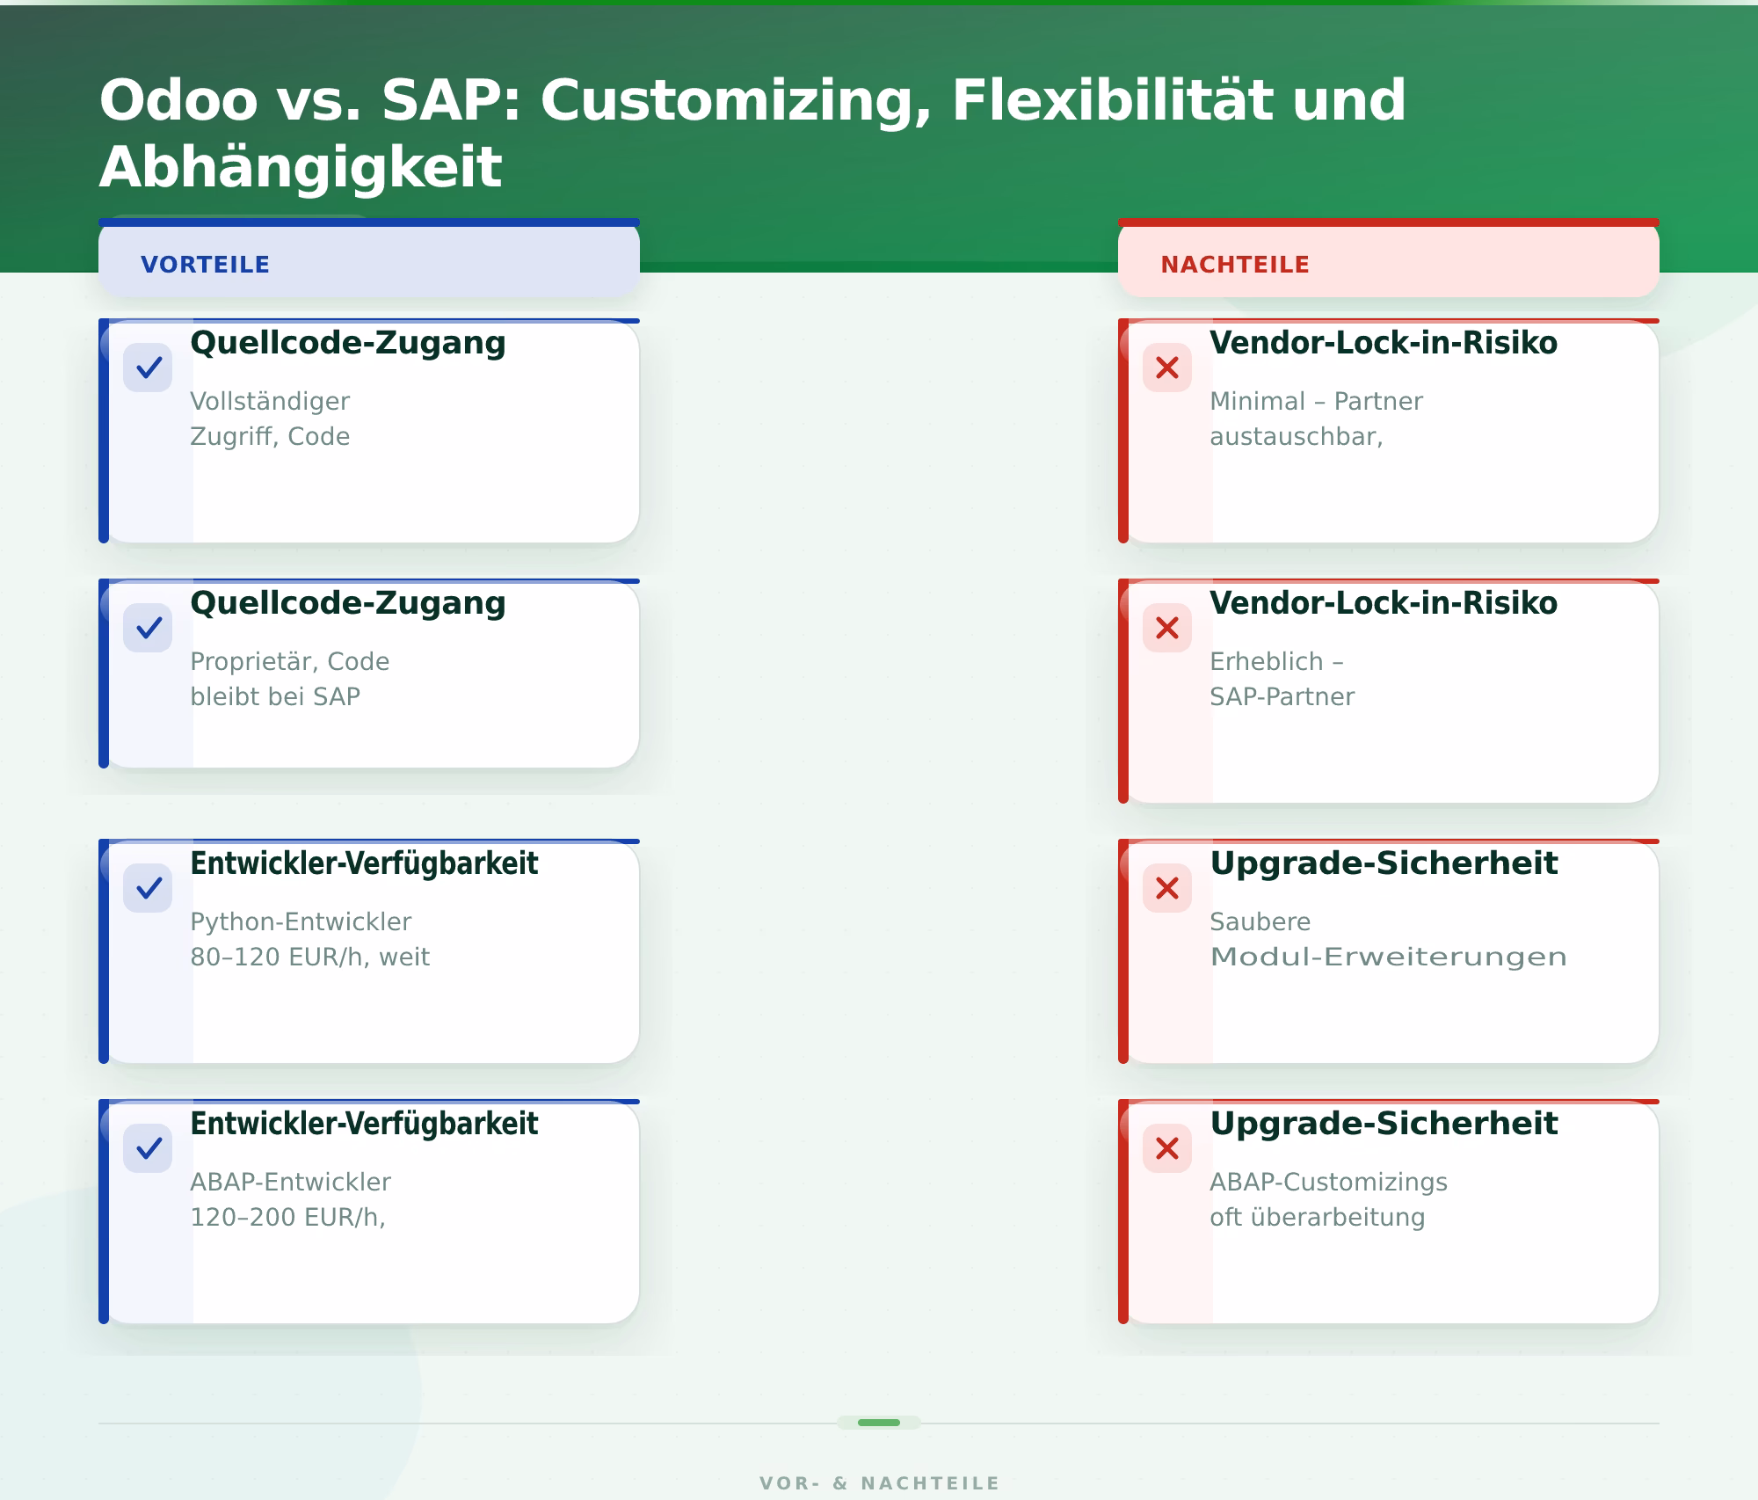Click footer label 'VOR- & NACHTEILE'

click(x=879, y=1483)
